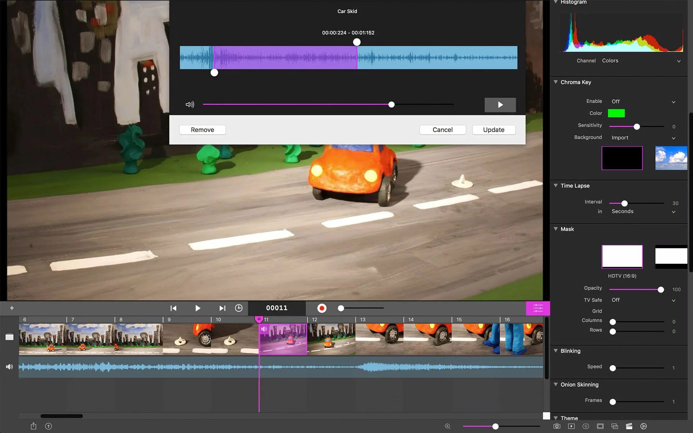
Task: Select the black Chroma Key background thumbnail
Action: [x=622, y=158]
